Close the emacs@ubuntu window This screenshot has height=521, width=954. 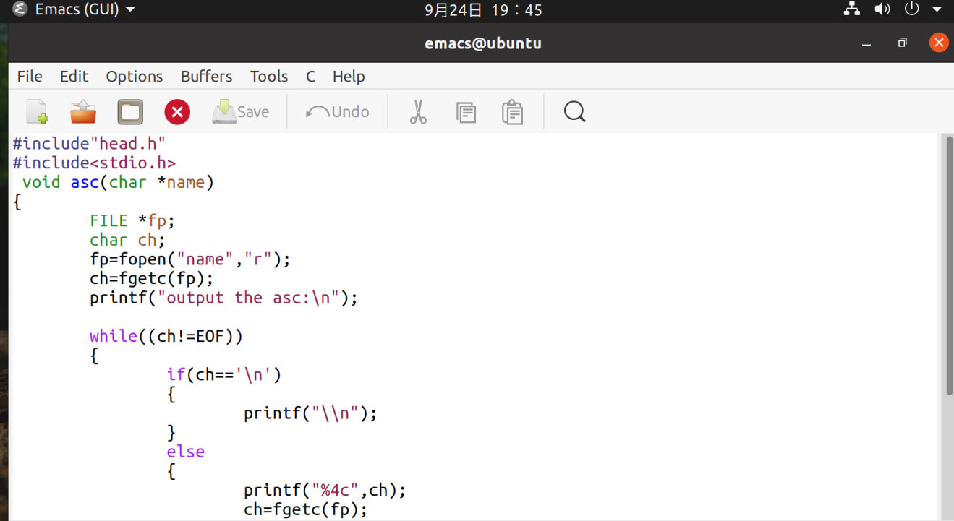coord(938,43)
